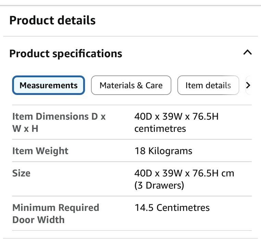Click the divider below Product details
Image resolution: width=261 pixels, height=240 pixels.
(x=130, y=36)
